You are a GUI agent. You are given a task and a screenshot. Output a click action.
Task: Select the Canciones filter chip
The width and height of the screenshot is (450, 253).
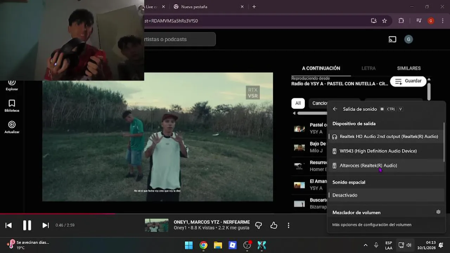click(318, 103)
